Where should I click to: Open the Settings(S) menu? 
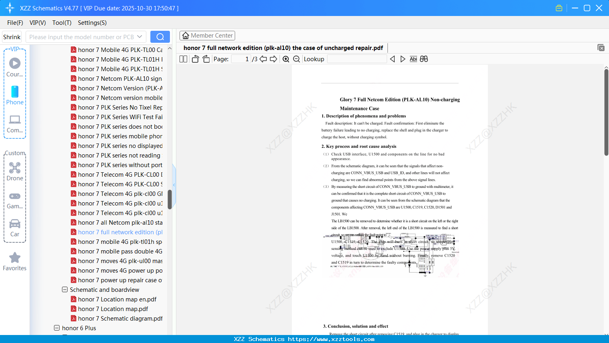[x=92, y=23]
